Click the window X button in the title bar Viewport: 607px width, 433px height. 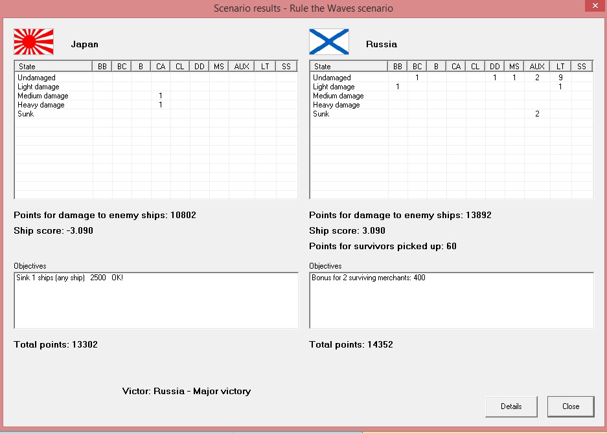[595, 6]
